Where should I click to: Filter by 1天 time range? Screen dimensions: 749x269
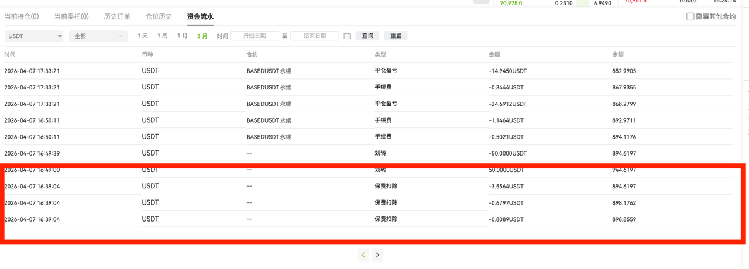point(143,36)
